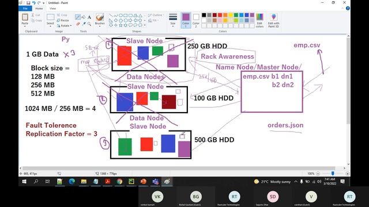Viewport: 369px width, 207px height.
Task: Pick the oval shape
Action: coord(121,16)
